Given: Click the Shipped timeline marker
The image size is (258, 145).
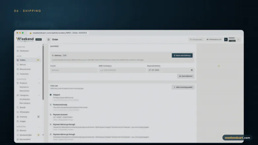Looking at the screenshot, I should pyautogui.click(x=51, y=95).
